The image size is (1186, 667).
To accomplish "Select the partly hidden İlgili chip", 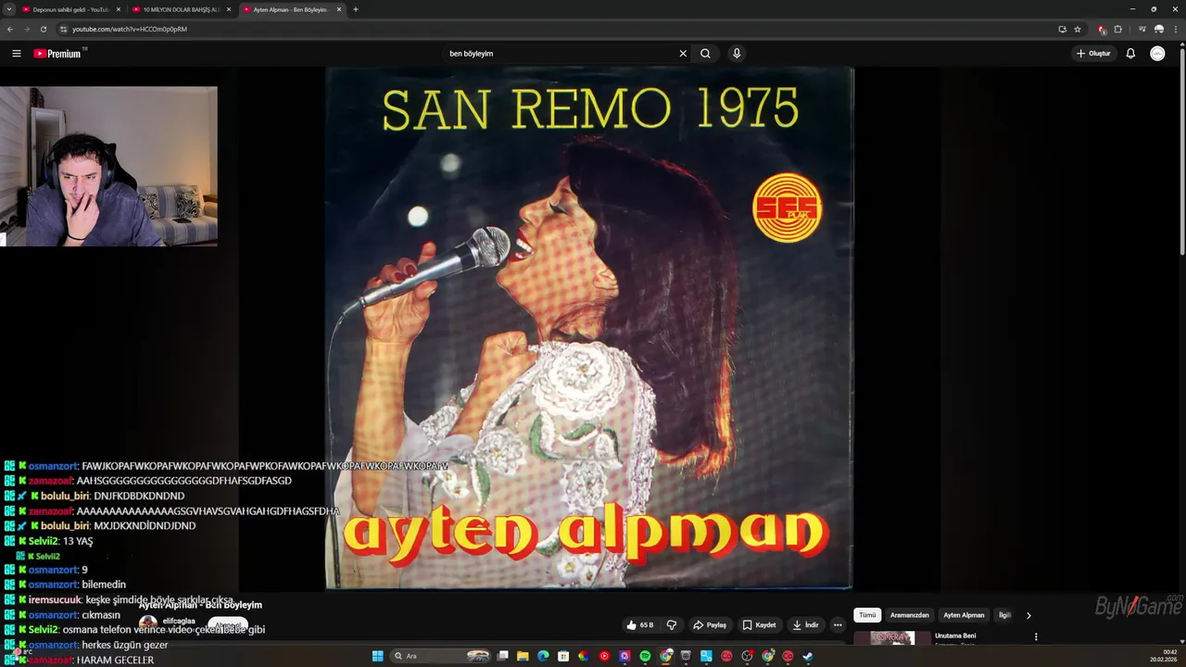I will coord(1004,615).
